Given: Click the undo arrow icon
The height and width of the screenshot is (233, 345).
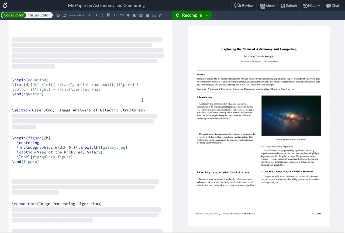Looking at the screenshot, I should (x=58, y=15).
